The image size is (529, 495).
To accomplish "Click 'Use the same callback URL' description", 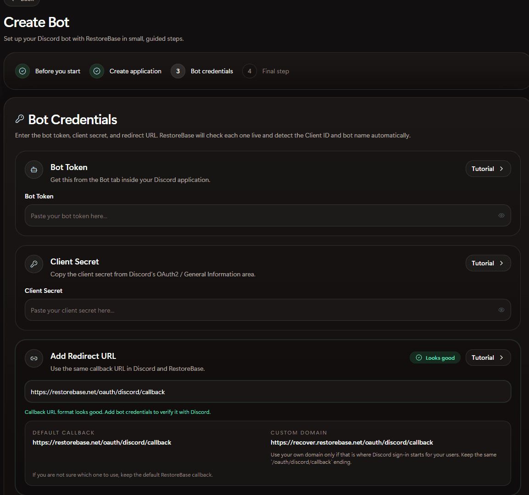I will coord(128,368).
